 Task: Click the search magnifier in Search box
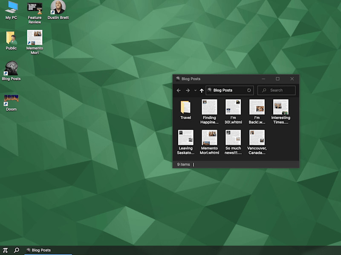point(264,90)
